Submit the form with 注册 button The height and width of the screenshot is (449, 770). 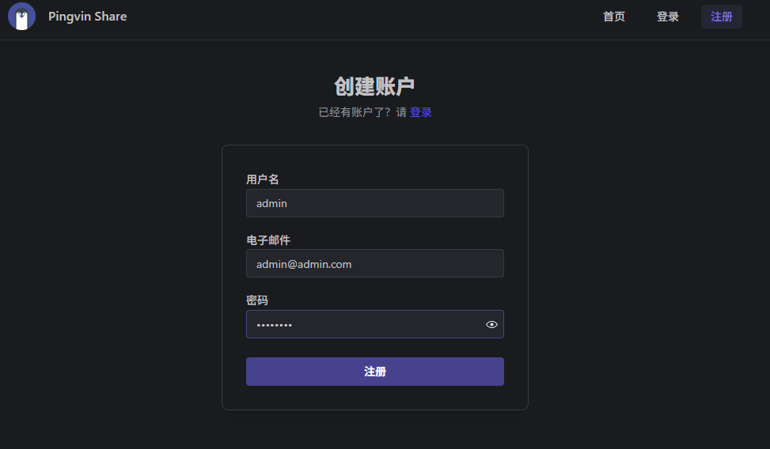point(374,372)
